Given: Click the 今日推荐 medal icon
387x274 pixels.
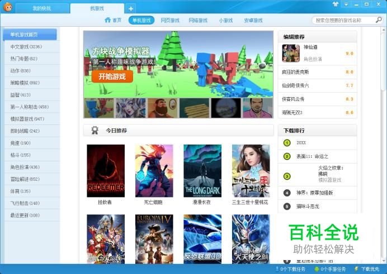Looking at the screenshot, I should (x=95, y=130).
